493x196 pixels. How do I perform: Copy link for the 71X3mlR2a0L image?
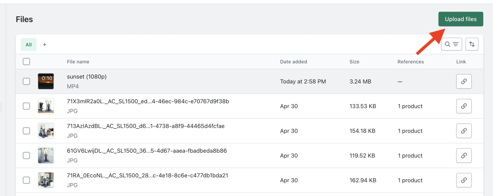[x=464, y=106]
